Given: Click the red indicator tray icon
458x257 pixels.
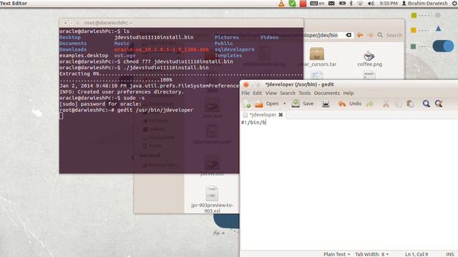Looking at the screenshot, I should (x=303, y=4).
